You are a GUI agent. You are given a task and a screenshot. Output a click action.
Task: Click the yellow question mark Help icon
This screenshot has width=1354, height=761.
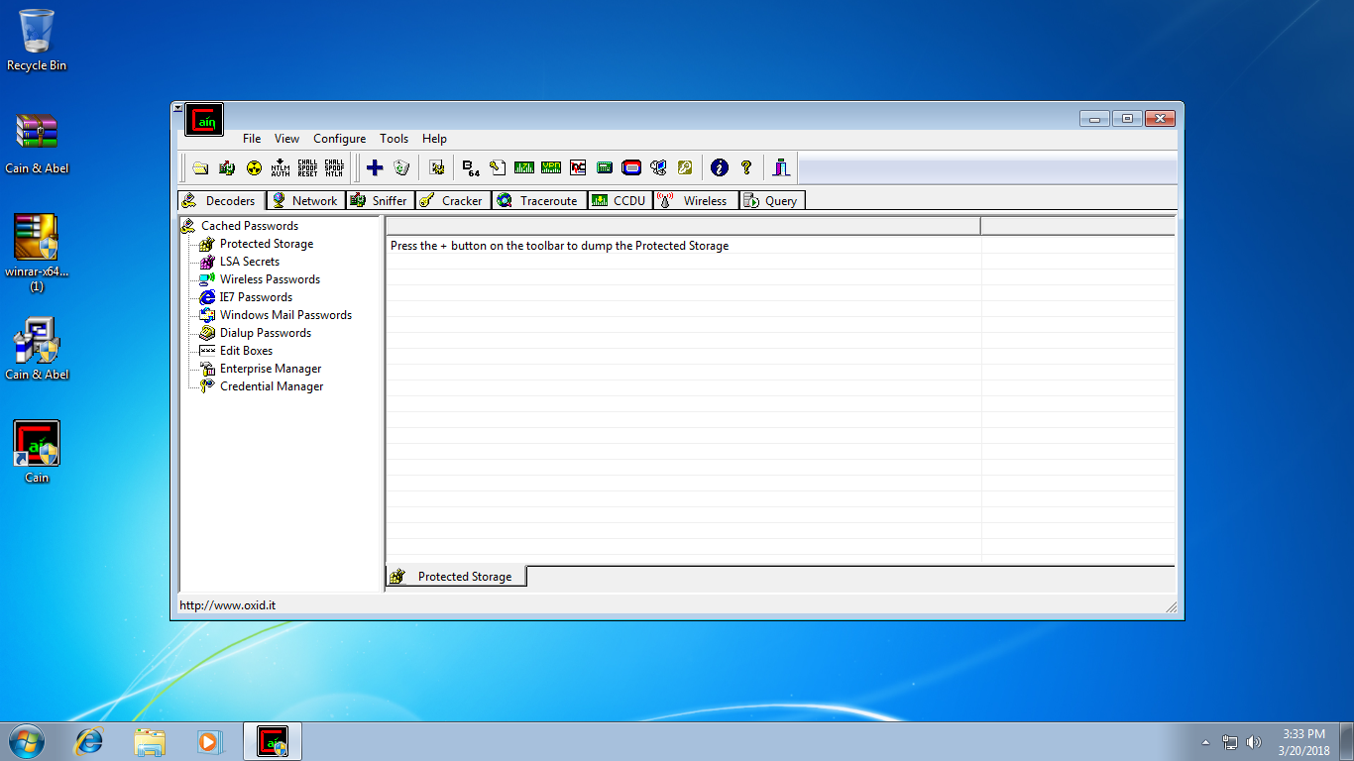click(x=746, y=167)
